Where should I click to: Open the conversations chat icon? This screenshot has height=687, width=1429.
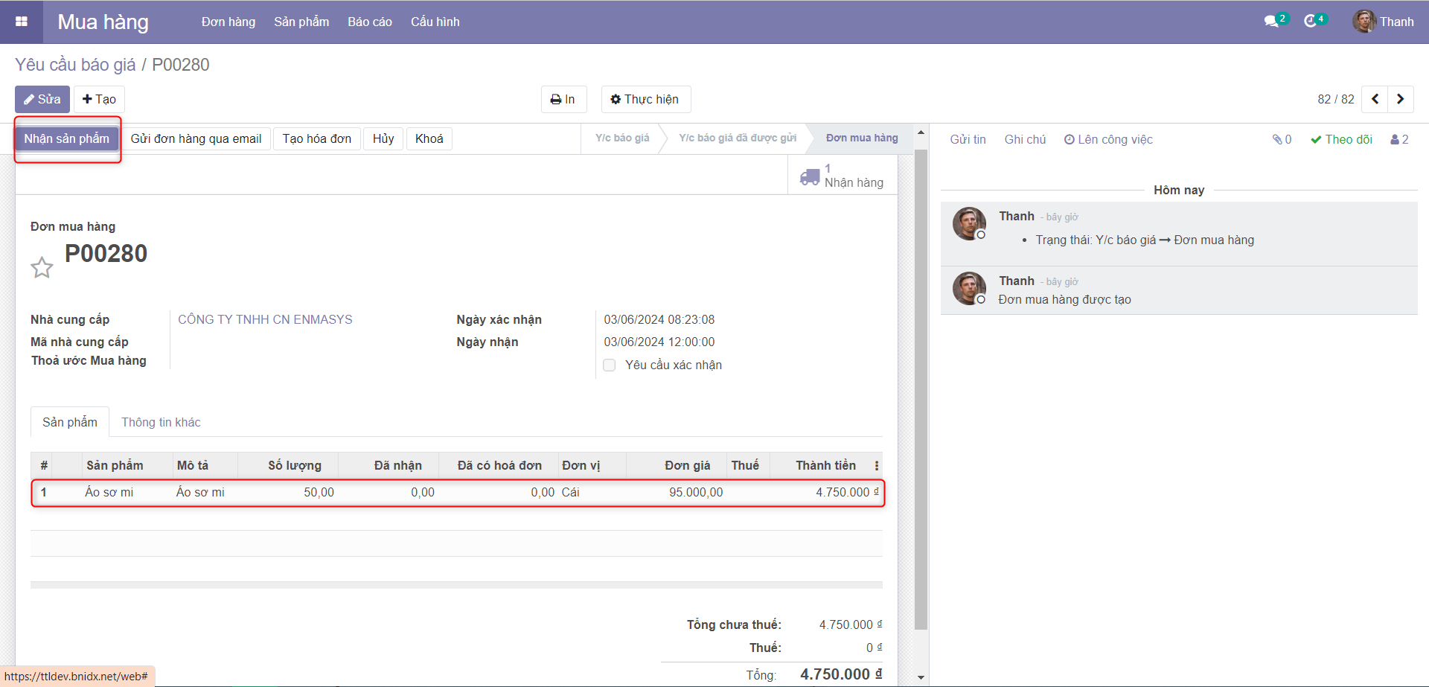click(1271, 22)
